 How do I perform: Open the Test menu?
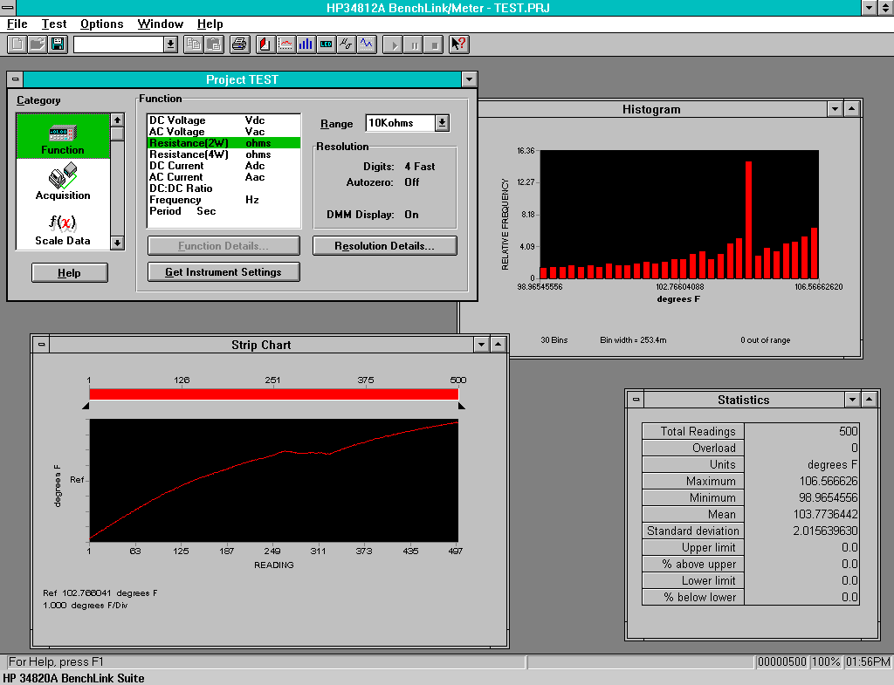(54, 24)
